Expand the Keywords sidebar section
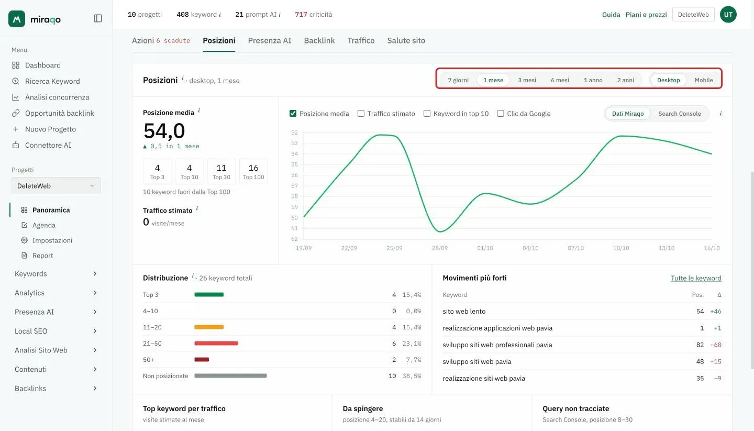This screenshot has width=754, height=431. click(x=56, y=274)
